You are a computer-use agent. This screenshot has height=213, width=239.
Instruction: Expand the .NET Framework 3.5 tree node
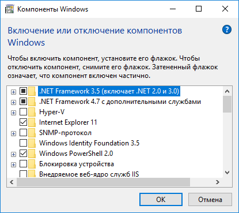(x=13, y=92)
